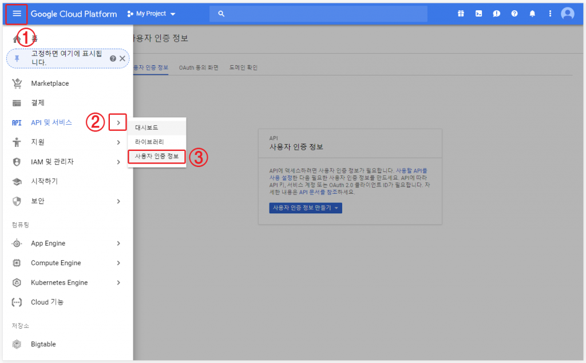Viewport: 586px width, 363px height.
Task: Click the hamburger navigation menu icon
Action: coord(17,14)
